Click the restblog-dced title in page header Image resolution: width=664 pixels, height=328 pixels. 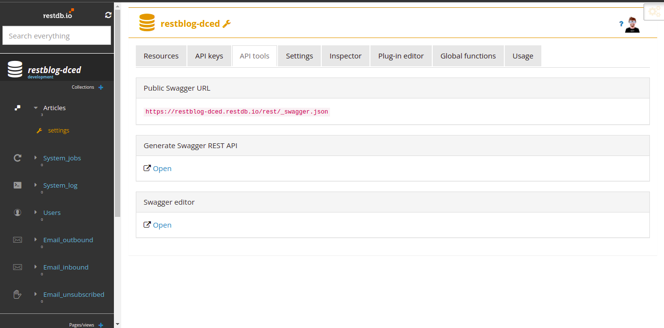click(190, 23)
